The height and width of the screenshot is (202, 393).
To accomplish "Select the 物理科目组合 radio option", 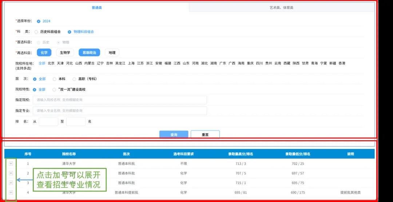I will [70, 32].
